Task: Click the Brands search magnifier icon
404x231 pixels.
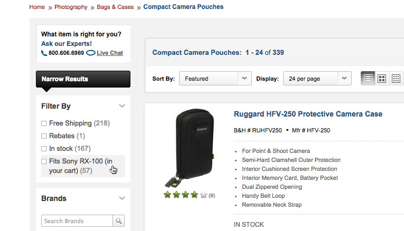Action: (x=119, y=221)
